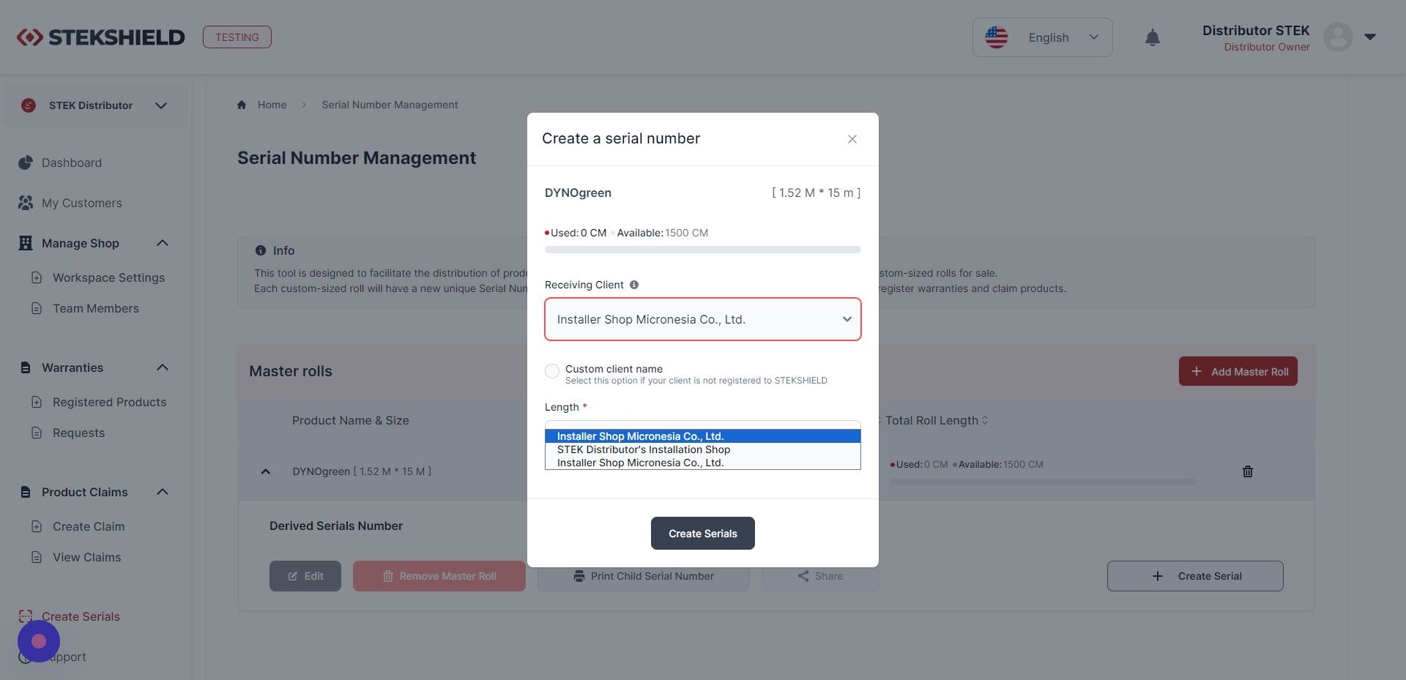This screenshot has height=680, width=1406.
Task: Click the Derived Serials Number heading
Action: click(x=336, y=526)
